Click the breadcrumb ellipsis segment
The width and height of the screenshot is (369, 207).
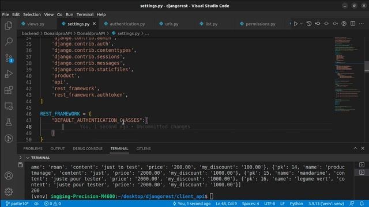(x=147, y=33)
